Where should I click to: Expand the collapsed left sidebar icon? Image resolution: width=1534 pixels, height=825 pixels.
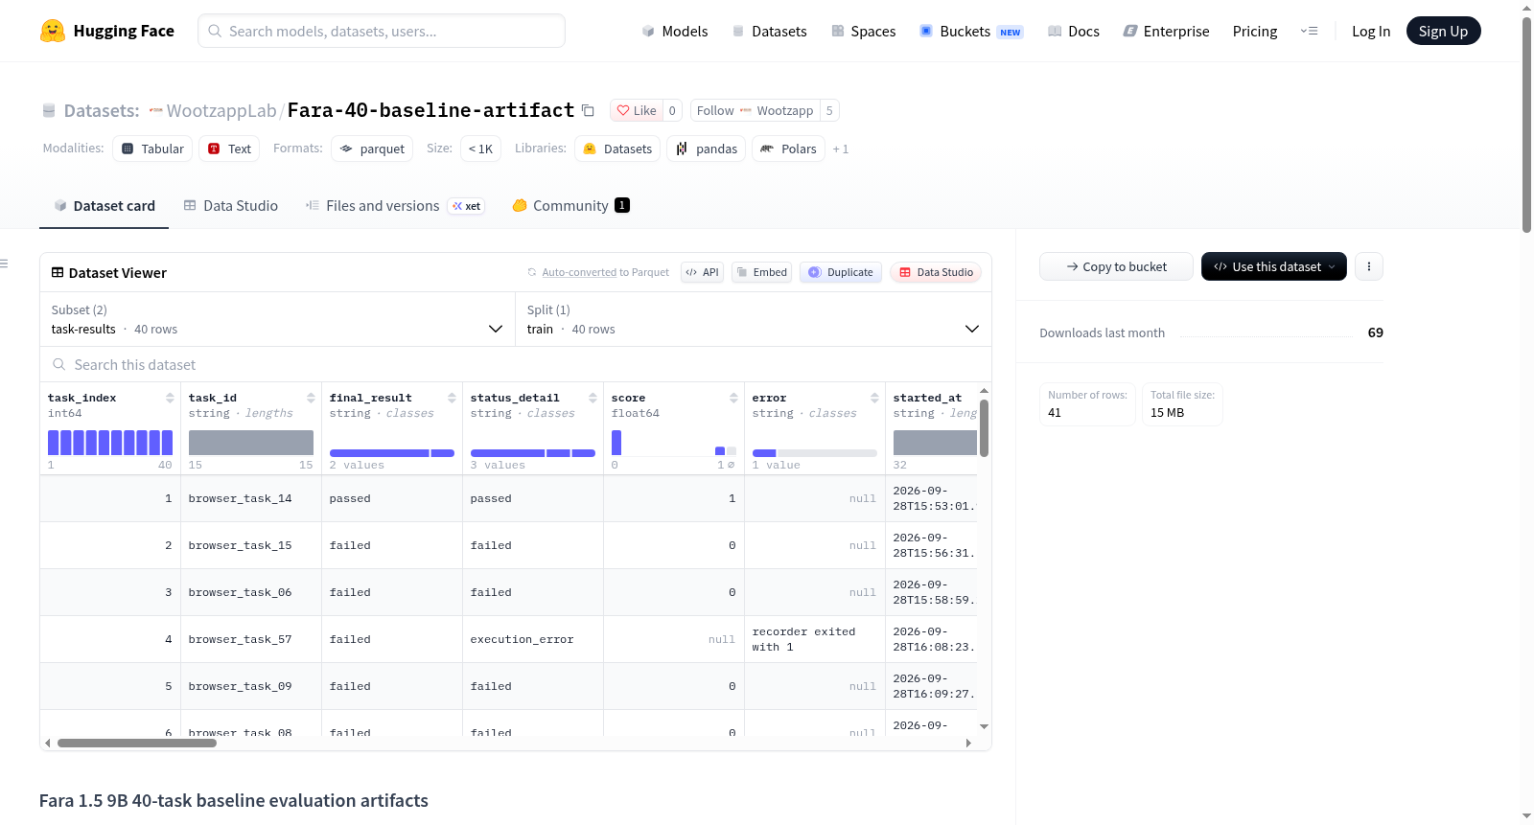pyautogui.click(x=4, y=264)
